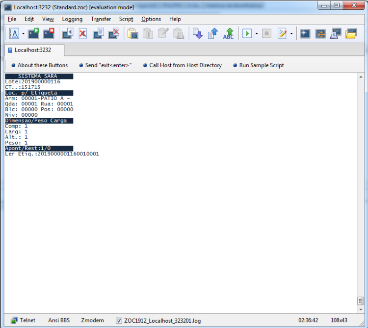
Task: Click the greyed clipboard with pencil icon
Action: click(x=163, y=33)
